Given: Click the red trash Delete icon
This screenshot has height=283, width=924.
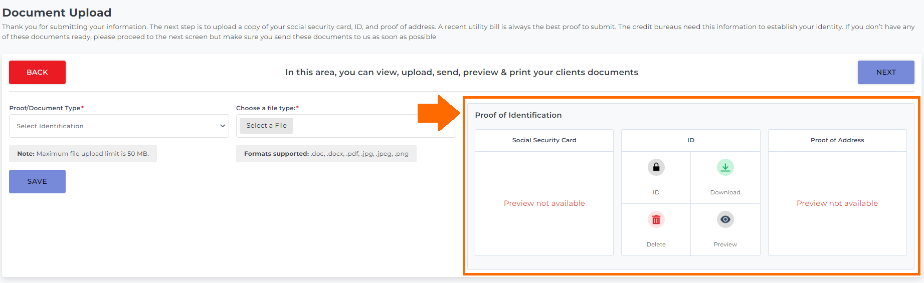Looking at the screenshot, I should click(x=656, y=219).
